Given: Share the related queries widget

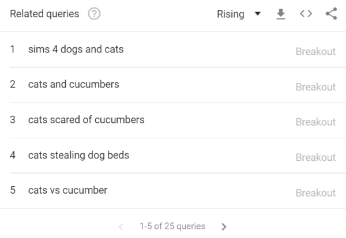Looking at the screenshot, I should (331, 14).
